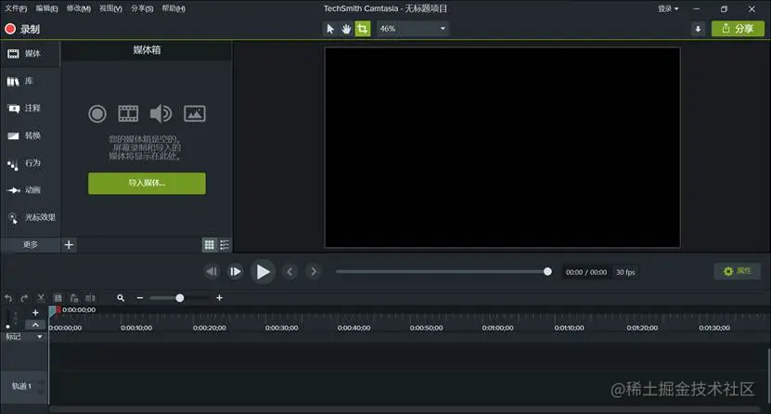Open the 属性 properties panel

(x=737, y=271)
